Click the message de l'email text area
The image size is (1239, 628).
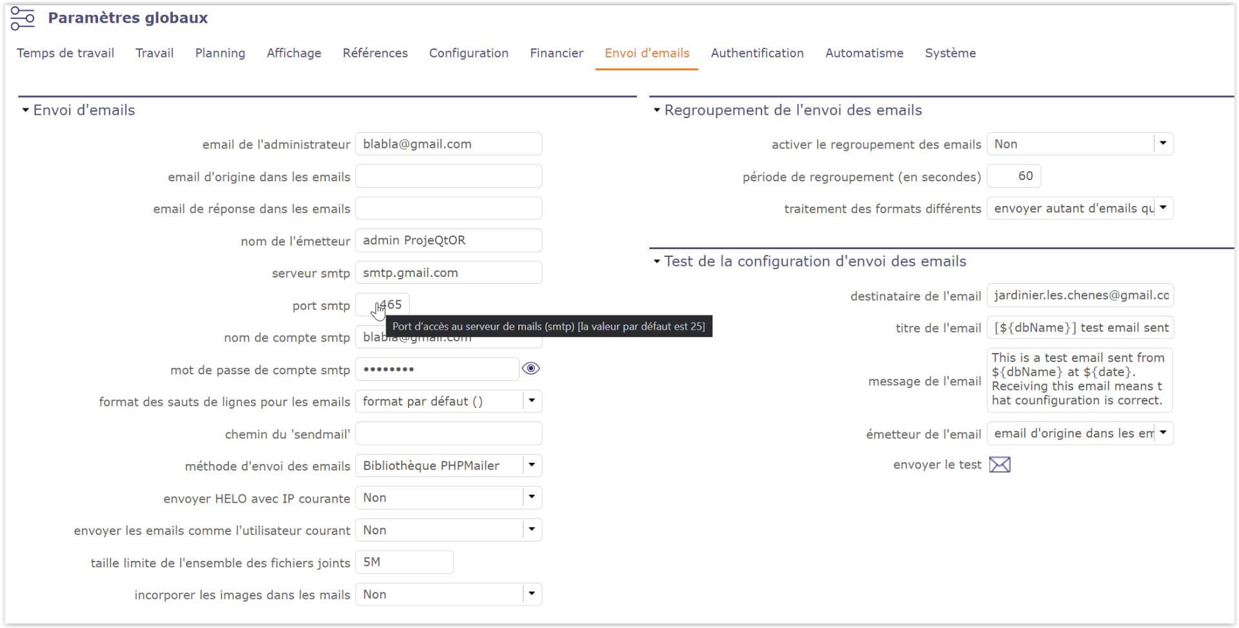click(1078, 380)
